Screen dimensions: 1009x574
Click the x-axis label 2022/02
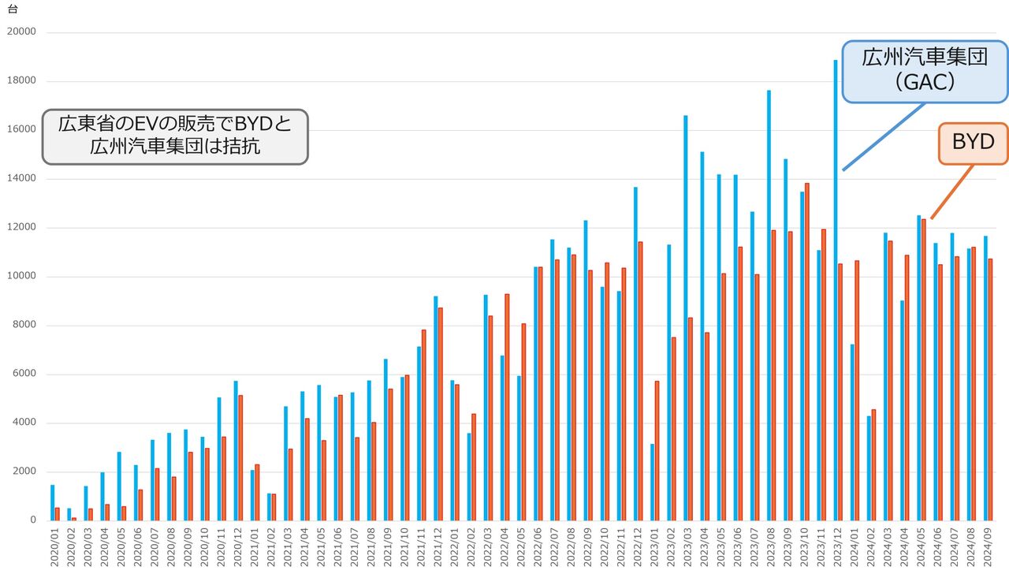pos(472,547)
